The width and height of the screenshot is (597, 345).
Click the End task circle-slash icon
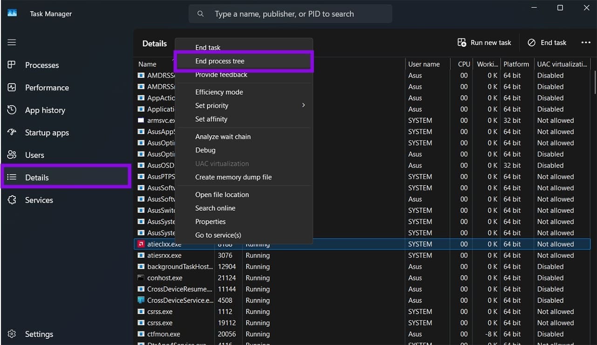click(531, 42)
